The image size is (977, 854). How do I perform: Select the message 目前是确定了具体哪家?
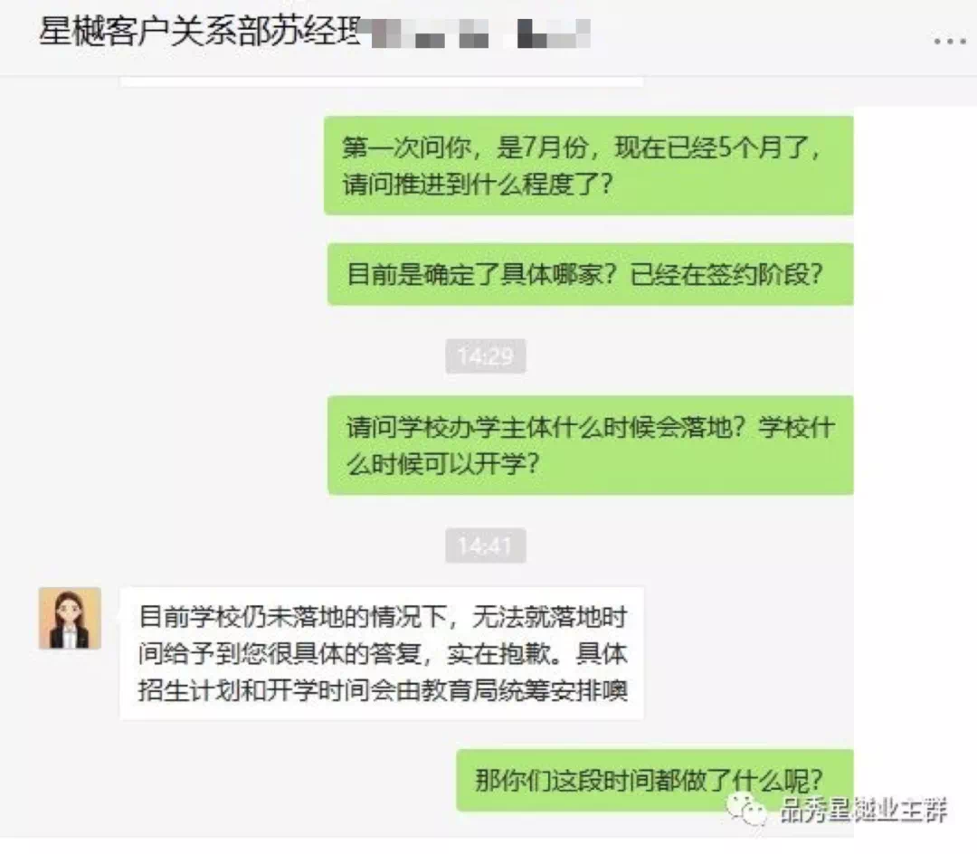pos(590,274)
